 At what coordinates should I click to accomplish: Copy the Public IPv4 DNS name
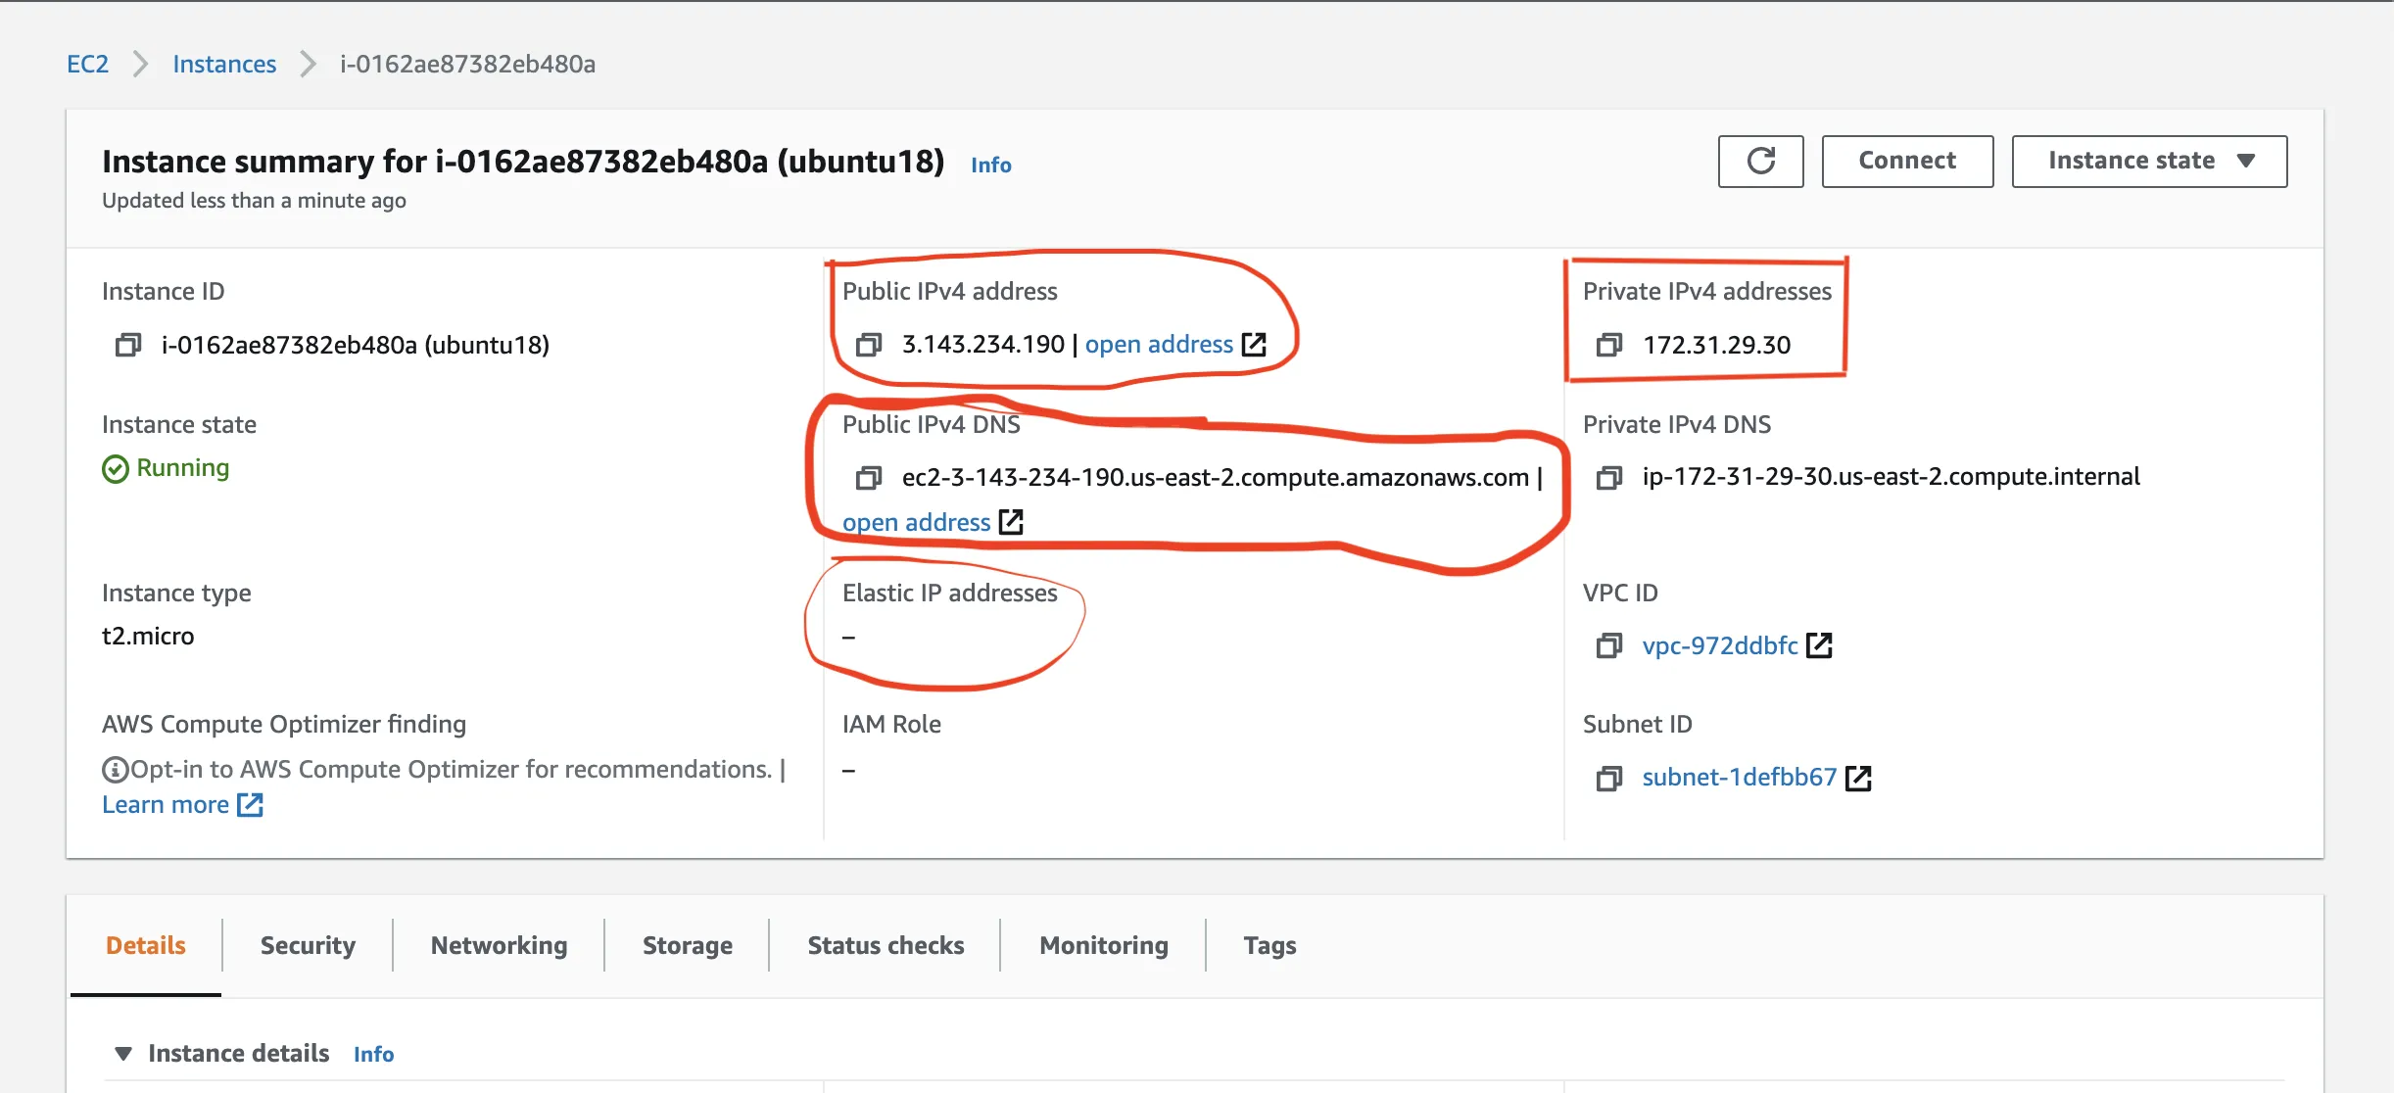[868, 478]
